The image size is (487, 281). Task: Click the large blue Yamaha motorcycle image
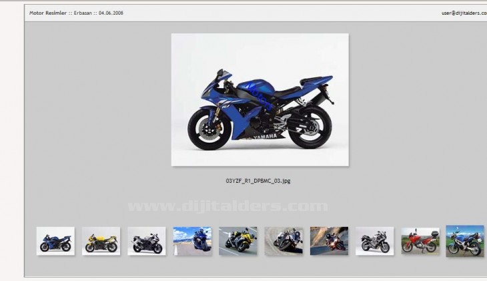[x=260, y=99]
